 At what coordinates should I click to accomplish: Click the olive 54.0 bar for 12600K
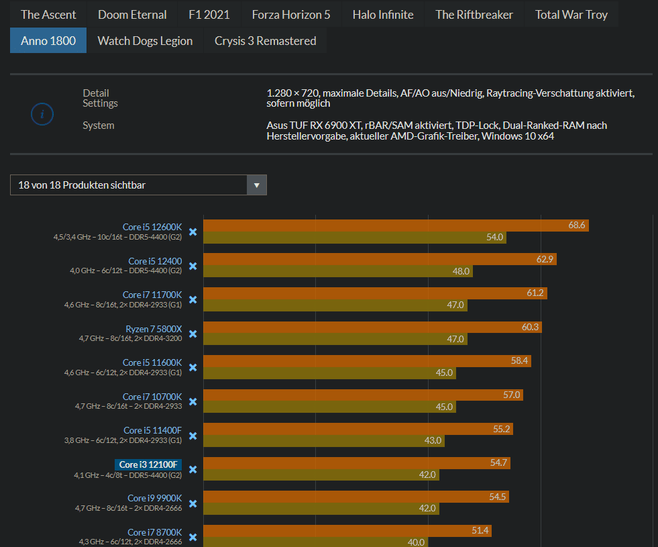(x=355, y=237)
